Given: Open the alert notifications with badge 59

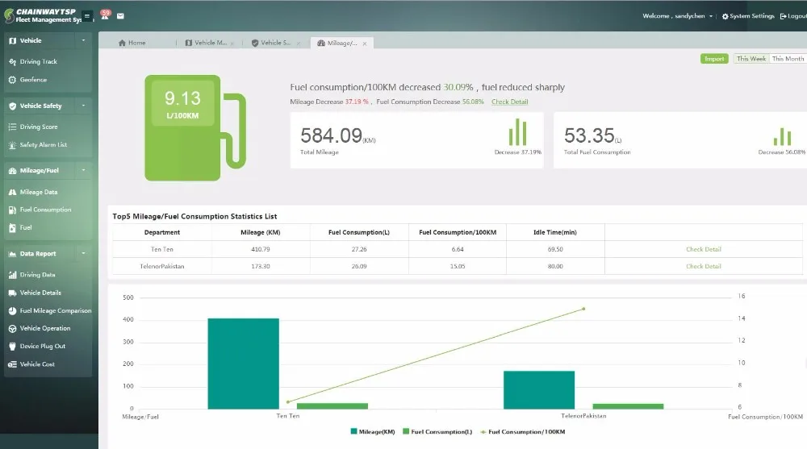Looking at the screenshot, I should pos(106,15).
